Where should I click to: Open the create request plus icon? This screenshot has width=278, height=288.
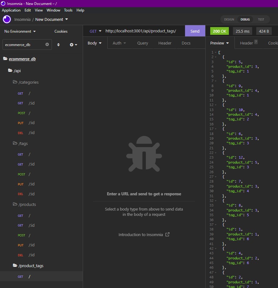73,45
